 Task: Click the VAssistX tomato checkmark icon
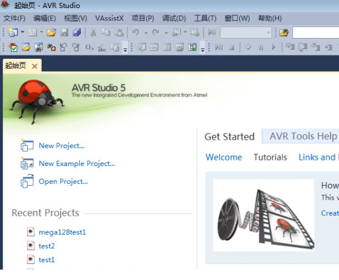coord(13,47)
